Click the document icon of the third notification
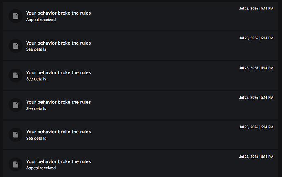The image size is (282, 177). (x=16, y=76)
